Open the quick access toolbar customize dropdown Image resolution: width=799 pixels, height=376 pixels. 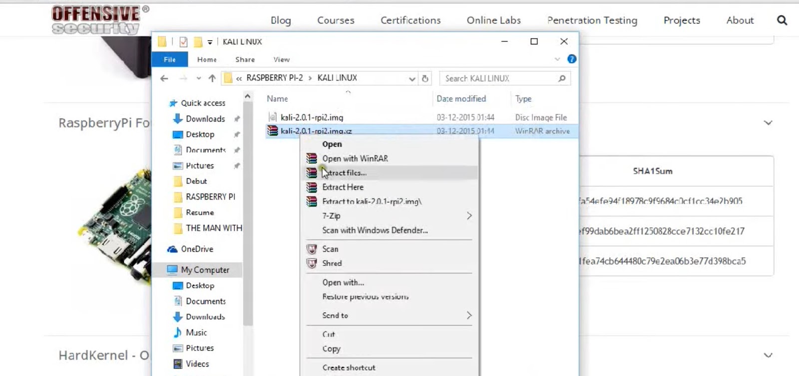click(x=210, y=42)
